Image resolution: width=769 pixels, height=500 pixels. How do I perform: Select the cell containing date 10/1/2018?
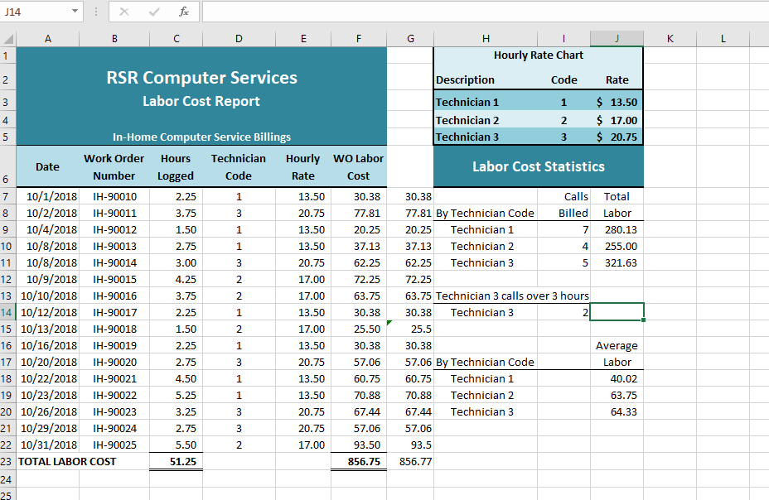click(47, 196)
